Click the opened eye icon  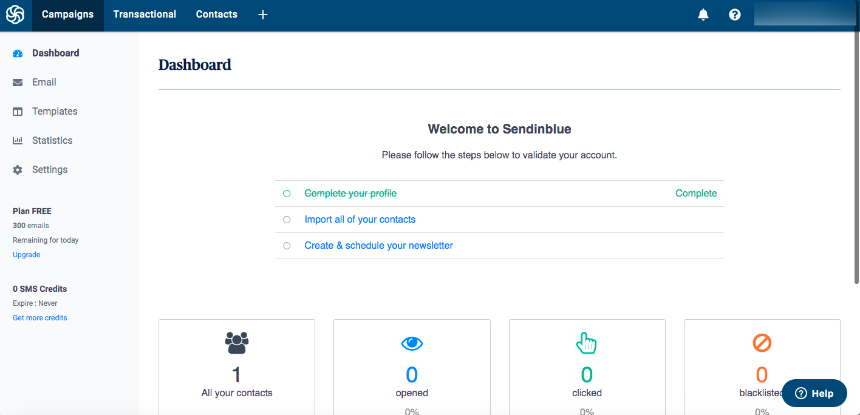tap(412, 343)
